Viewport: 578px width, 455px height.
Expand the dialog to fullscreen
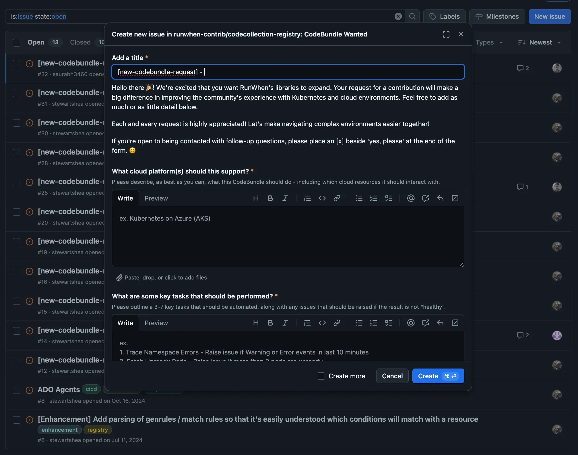[446, 34]
